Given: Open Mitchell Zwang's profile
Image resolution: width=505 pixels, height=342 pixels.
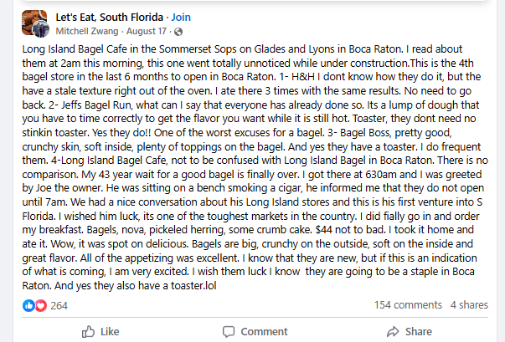Looking at the screenshot, I should click(85, 31).
